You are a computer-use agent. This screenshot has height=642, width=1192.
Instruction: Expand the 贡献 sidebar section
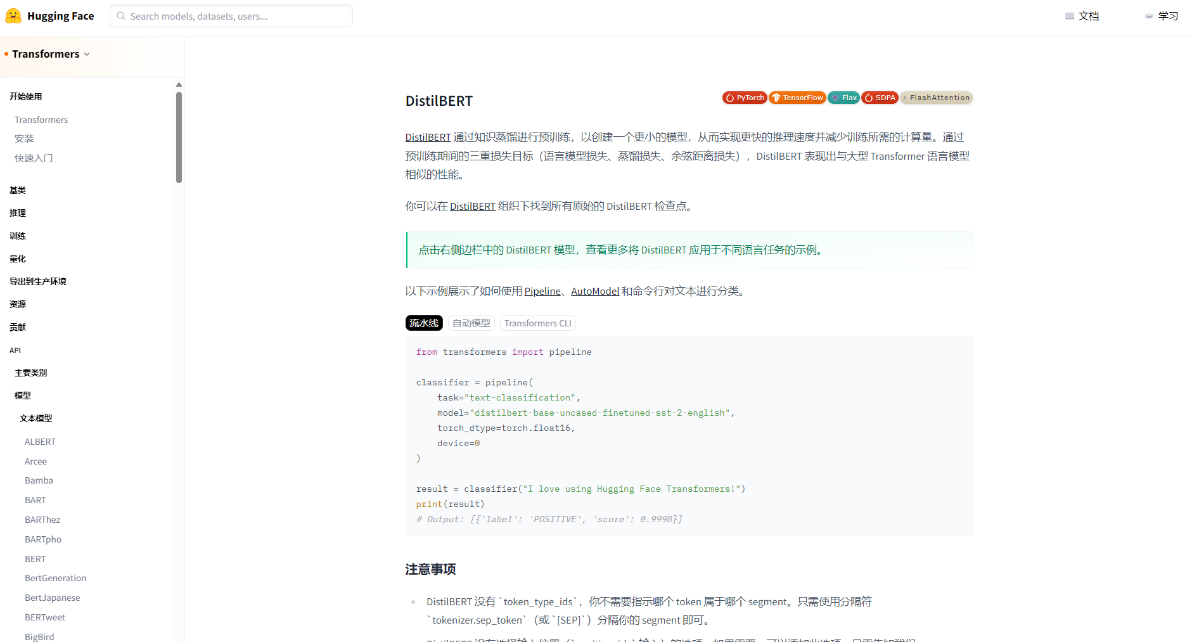point(18,327)
